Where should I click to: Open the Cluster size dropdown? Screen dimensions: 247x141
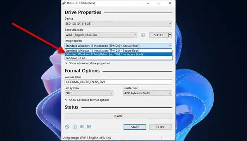click(x=147, y=93)
